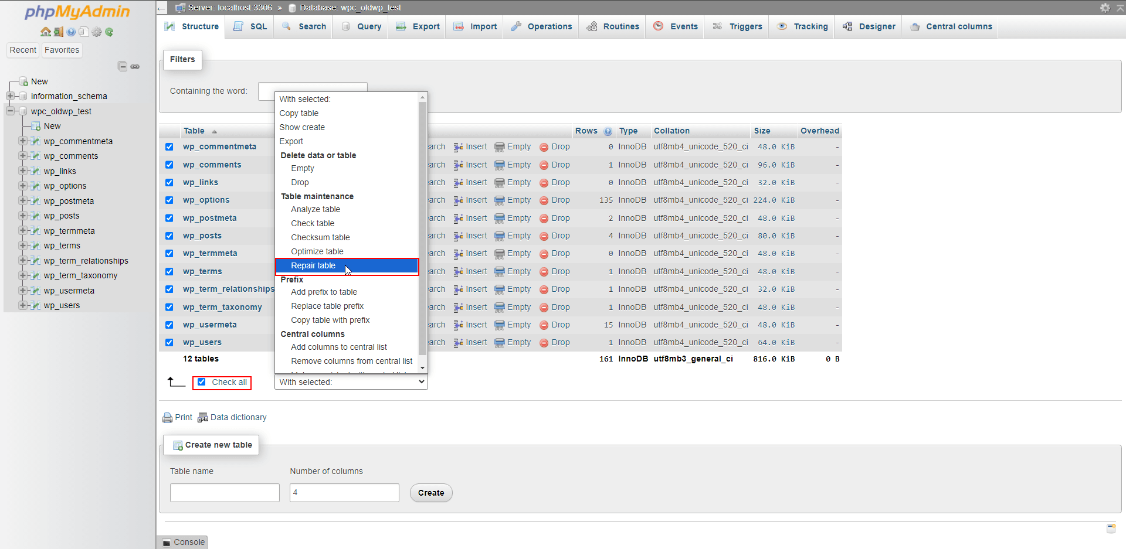Uncheck wp_options table checkbox

pyautogui.click(x=169, y=200)
